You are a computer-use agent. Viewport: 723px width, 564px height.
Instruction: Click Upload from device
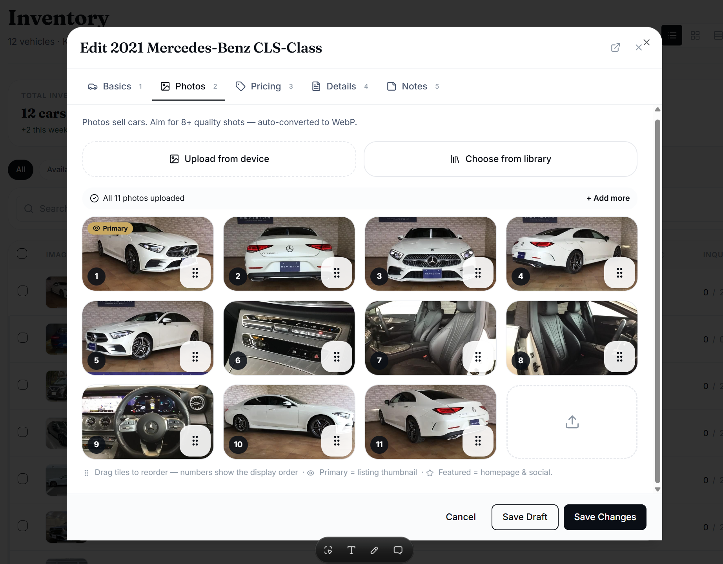(219, 159)
